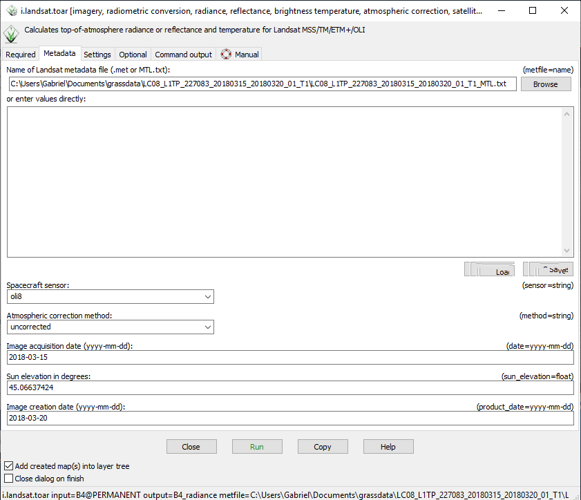Click the text area scrollbar down arrow
Viewport: 581px width, 500px height.
567,251
